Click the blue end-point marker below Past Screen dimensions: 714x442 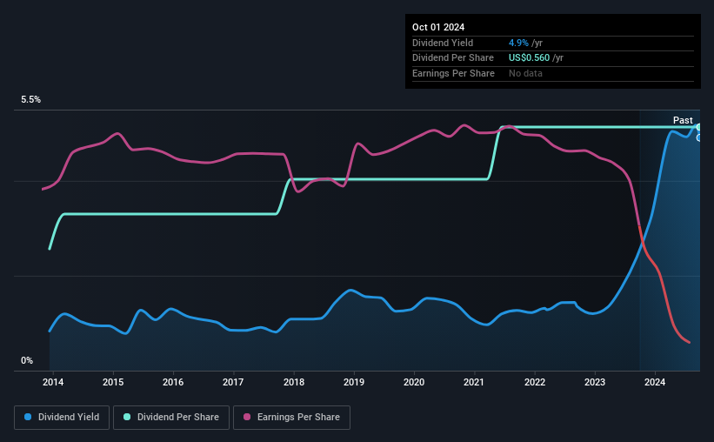(x=698, y=137)
